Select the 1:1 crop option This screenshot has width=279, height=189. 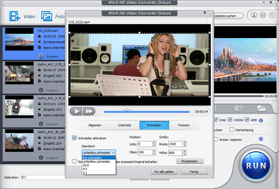coord(99,173)
